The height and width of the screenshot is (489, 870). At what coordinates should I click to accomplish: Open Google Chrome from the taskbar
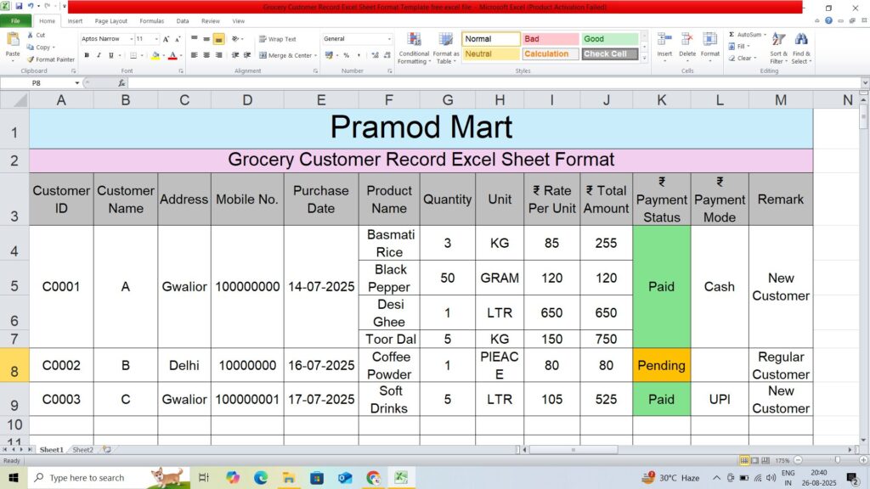click(x=373, y=478)
